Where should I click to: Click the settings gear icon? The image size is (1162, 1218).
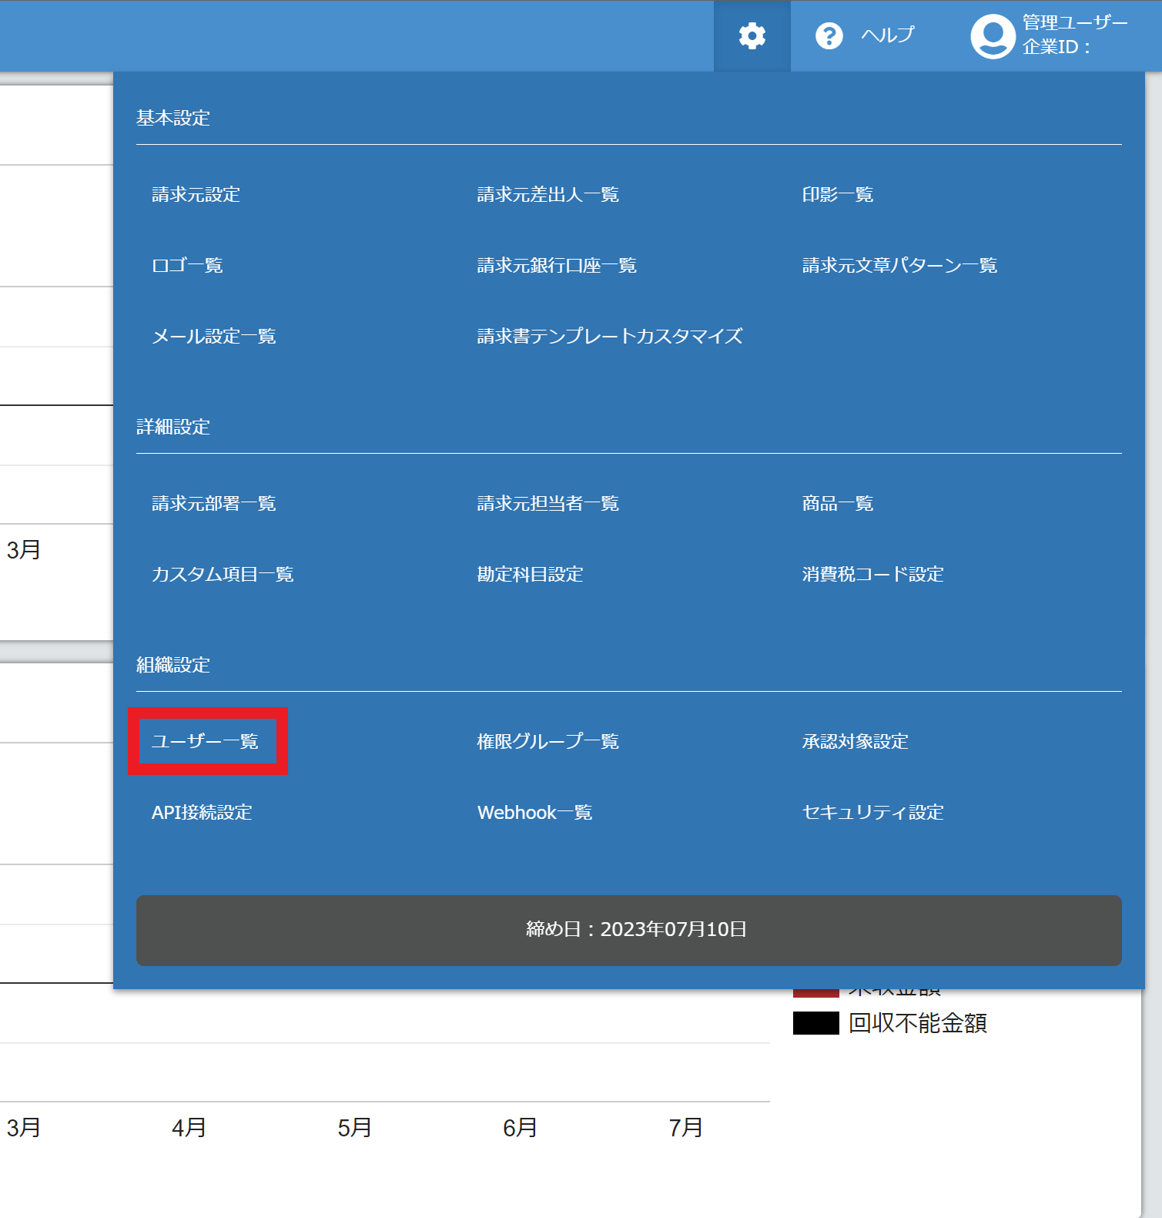point(752,36)
